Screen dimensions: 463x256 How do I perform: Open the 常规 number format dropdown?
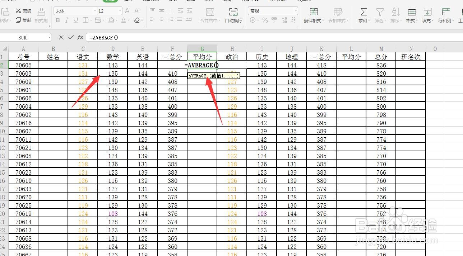(296, 11)
